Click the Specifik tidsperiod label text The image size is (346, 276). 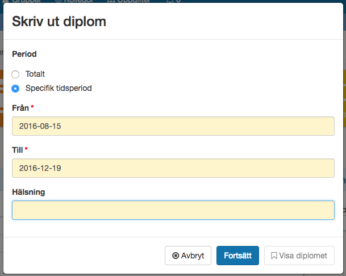coord(59,88)
